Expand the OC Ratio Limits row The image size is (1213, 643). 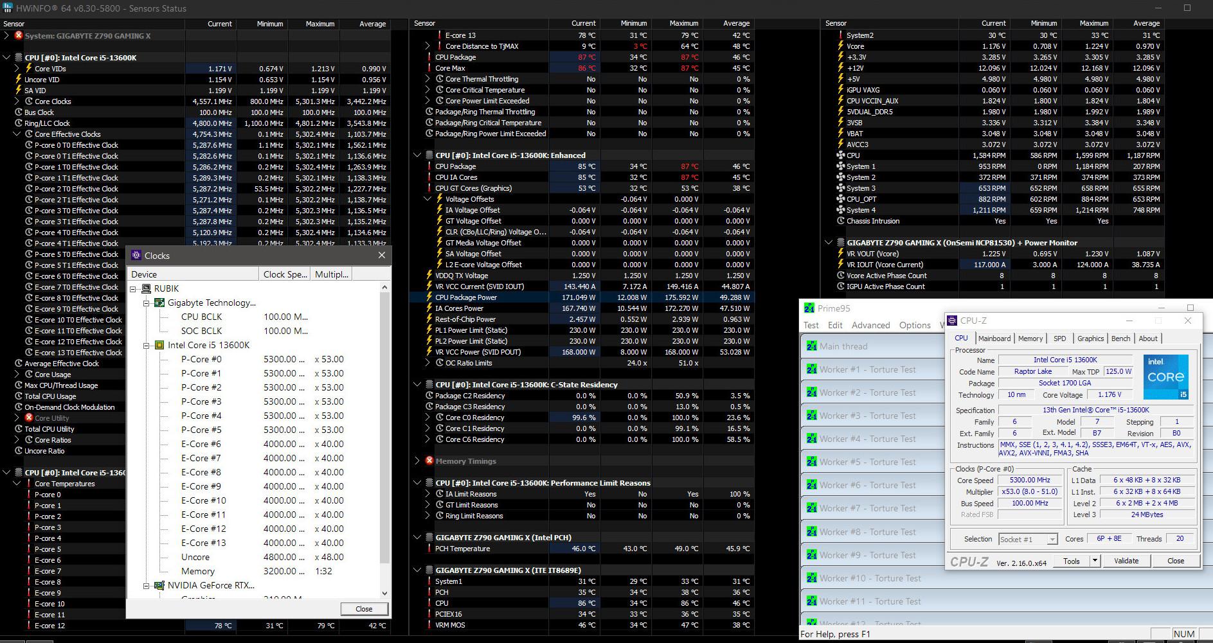click(428, 363)
